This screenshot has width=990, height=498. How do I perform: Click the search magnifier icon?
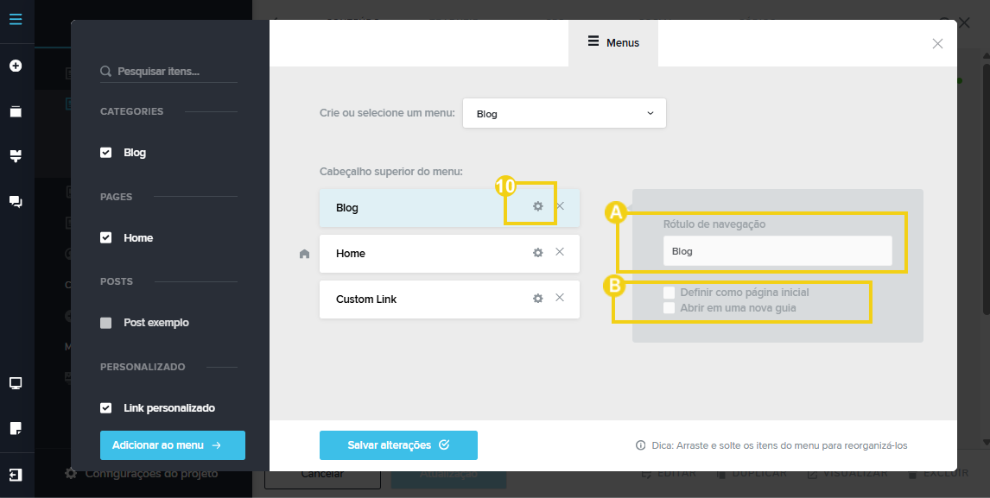point(106,72)
